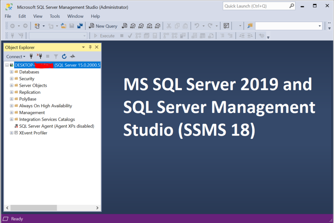Click the Save toolbar icon

[72, 26]
